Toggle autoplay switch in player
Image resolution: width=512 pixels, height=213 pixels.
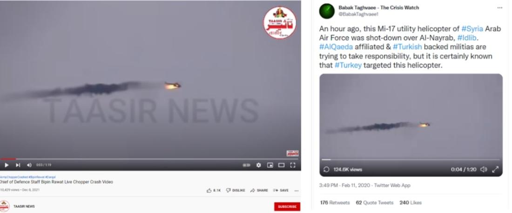[x=247, y=165]
